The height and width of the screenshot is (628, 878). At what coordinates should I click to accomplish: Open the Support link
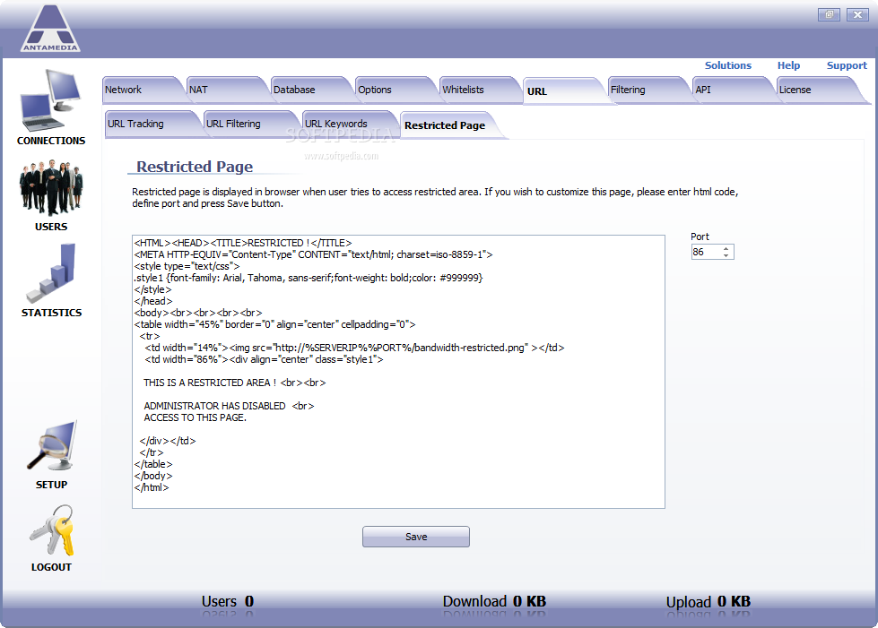pyautogui.click(x=847, y=65)
